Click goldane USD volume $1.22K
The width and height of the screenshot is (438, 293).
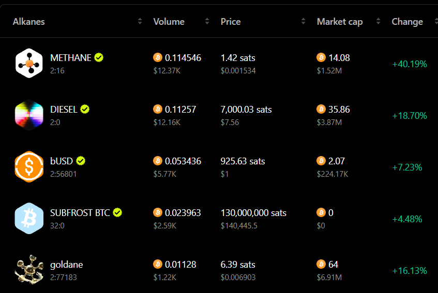pos(165,277)
